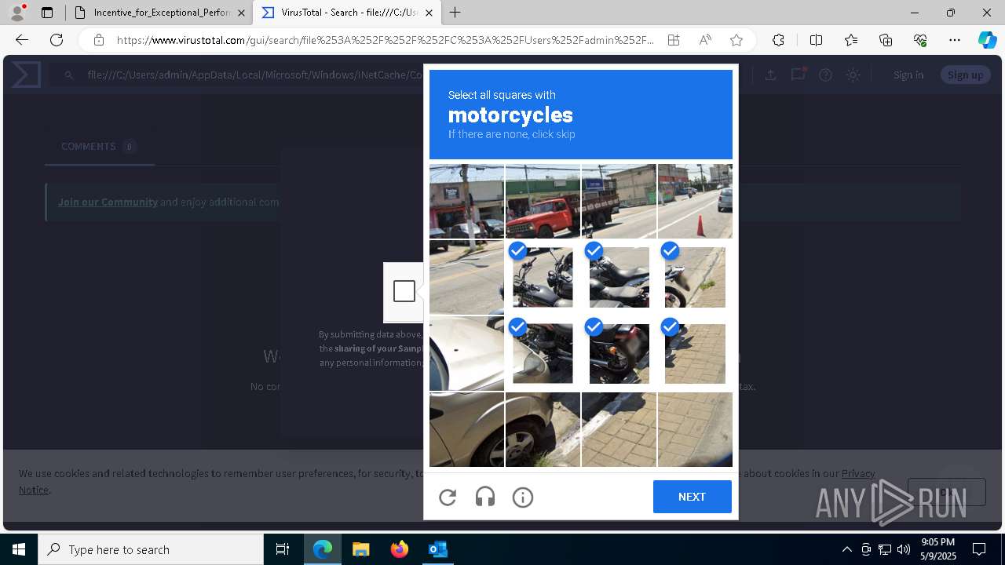Tick the verification checkbox behind the captcha
1005x565 pixels.
click(x=404, y=291)
